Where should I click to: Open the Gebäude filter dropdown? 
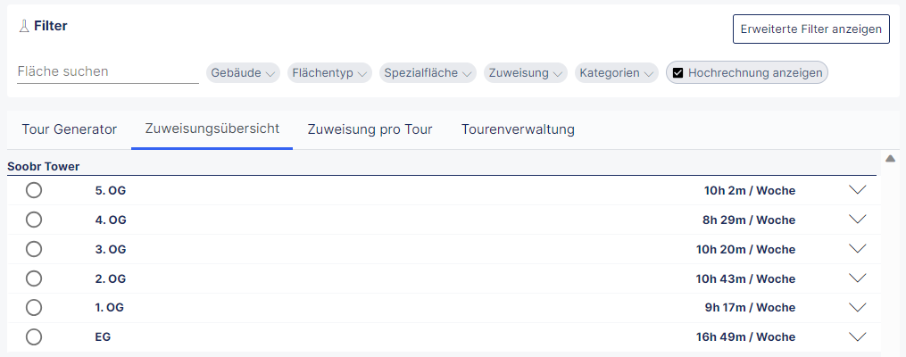pyautogui.click(x=244, y=73)
